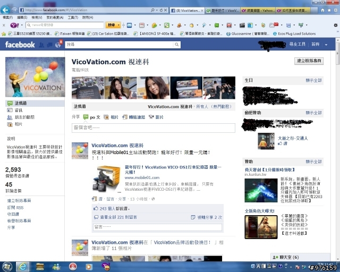
Task: Switch to the second browser tab
Action: [222, 11]
